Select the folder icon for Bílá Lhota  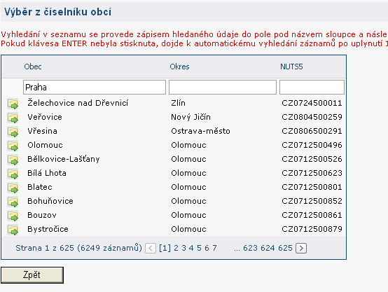(13, 174)
